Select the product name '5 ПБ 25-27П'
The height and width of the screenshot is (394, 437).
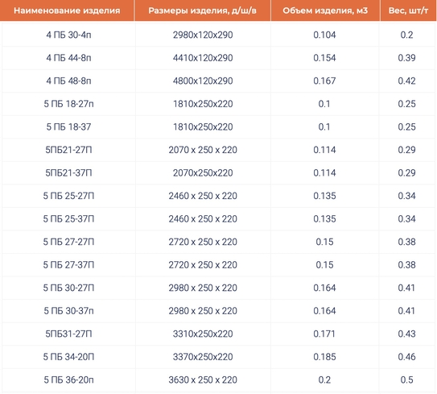tap(68, 196)
